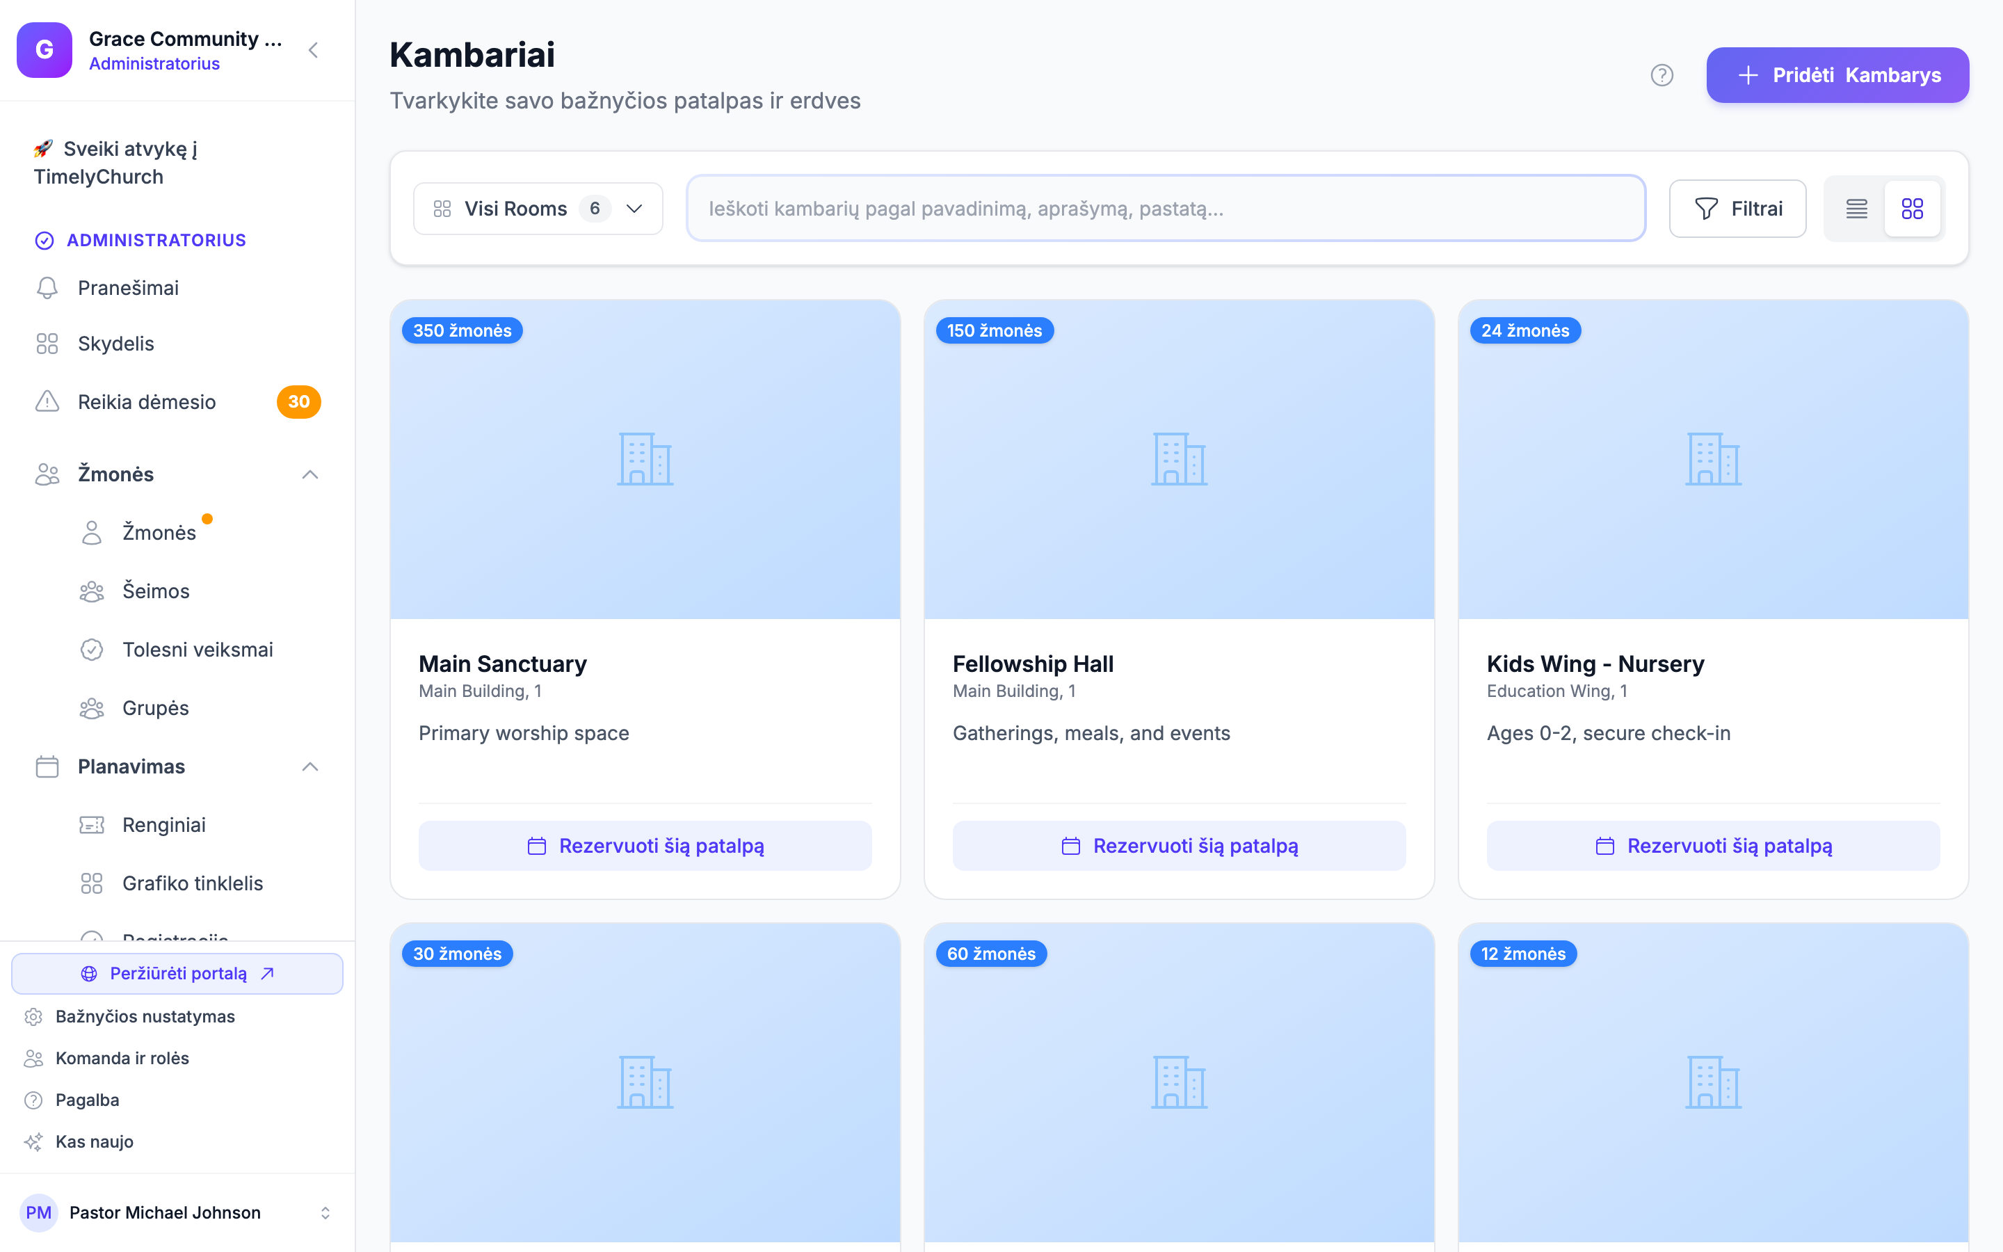Click the ADMINISTRATORIUS check circle icon
Image resolution: width=2003 pixels, height=1252 pixels.
[x=45, y=240]
